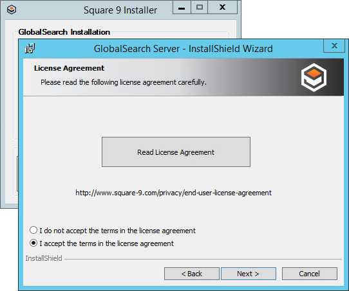Go to the next step with Next >
The image size is (349, 291).
point(249,274)
